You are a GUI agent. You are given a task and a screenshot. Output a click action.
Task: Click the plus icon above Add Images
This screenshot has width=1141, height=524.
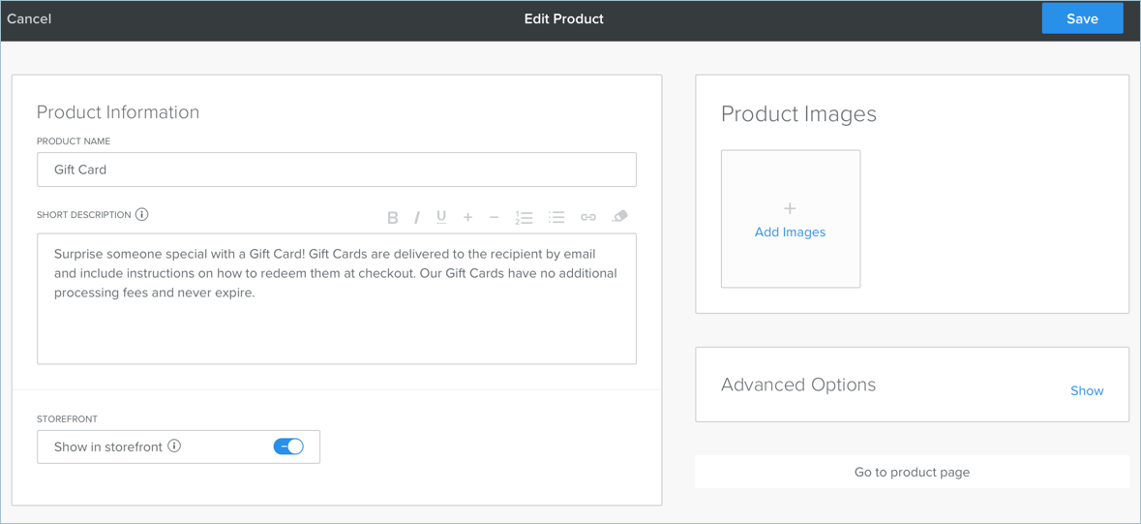pos(791,209)
